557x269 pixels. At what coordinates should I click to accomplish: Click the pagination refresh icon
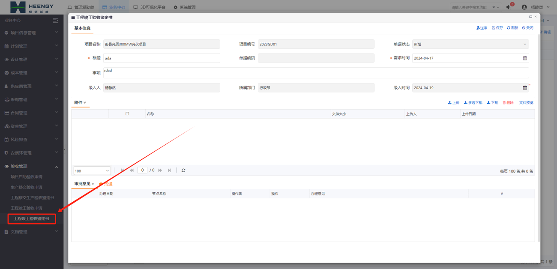(183, 170)
